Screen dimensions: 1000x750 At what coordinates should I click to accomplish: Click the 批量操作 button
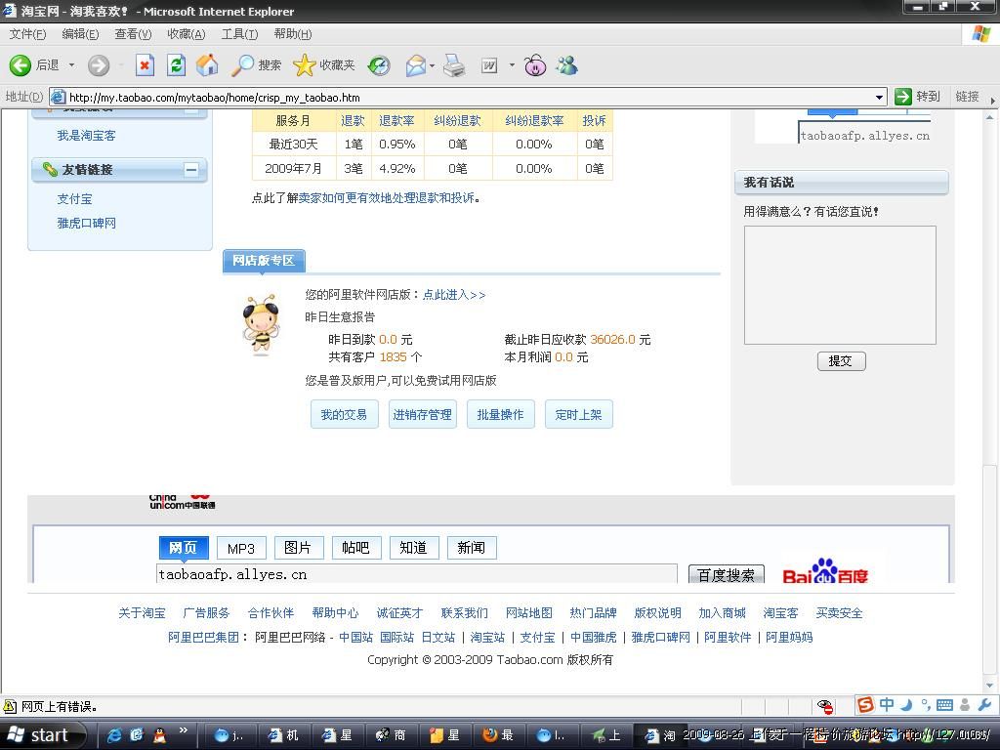click(x=500, y=414)
